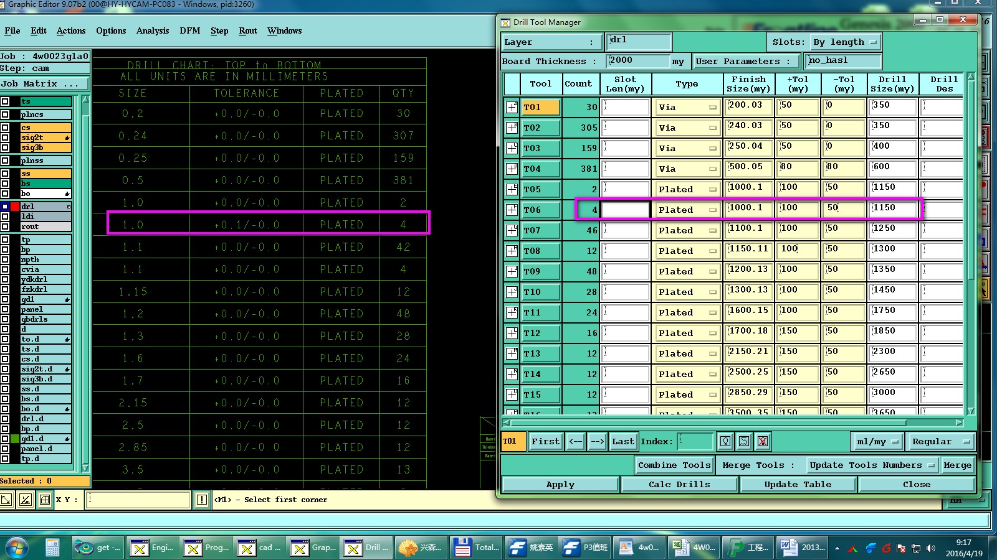Viewport: 997px width, 560px height.
Task: Click the Combine Tools button
Action: [674, 465]
